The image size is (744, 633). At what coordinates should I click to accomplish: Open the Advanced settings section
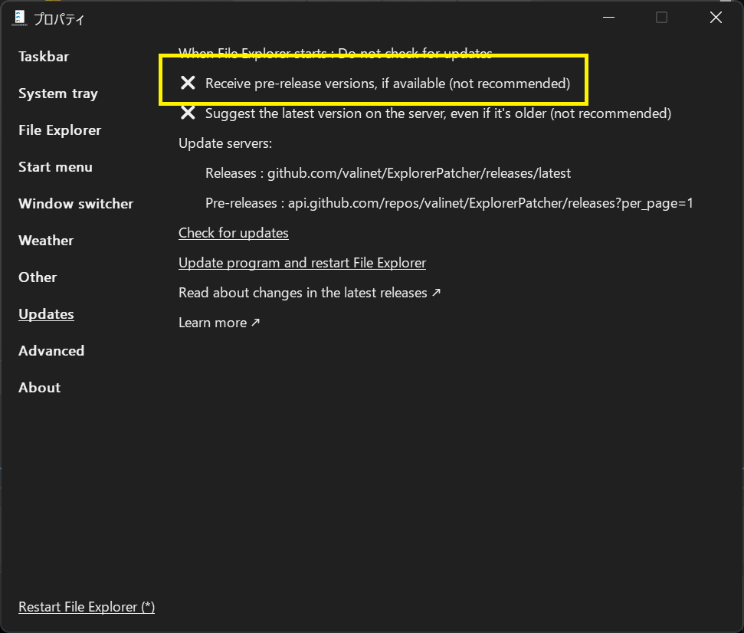coord(51,350)
